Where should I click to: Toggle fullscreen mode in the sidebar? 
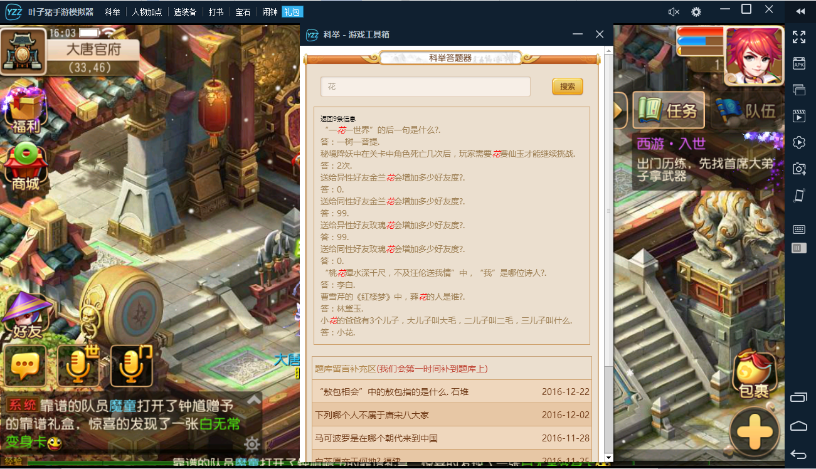pos(798,37)
